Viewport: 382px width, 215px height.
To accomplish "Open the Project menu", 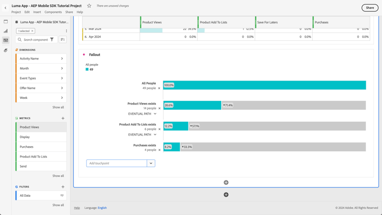I will pos(16,12).
